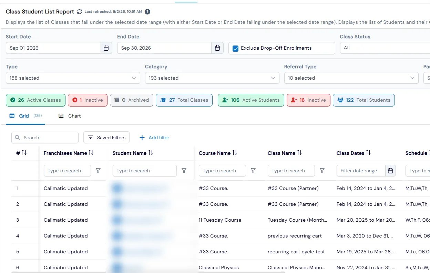Open the Class Status dropdown
Image resolution: width=430 pixels, height=273 pixels.
click(385, 48)
